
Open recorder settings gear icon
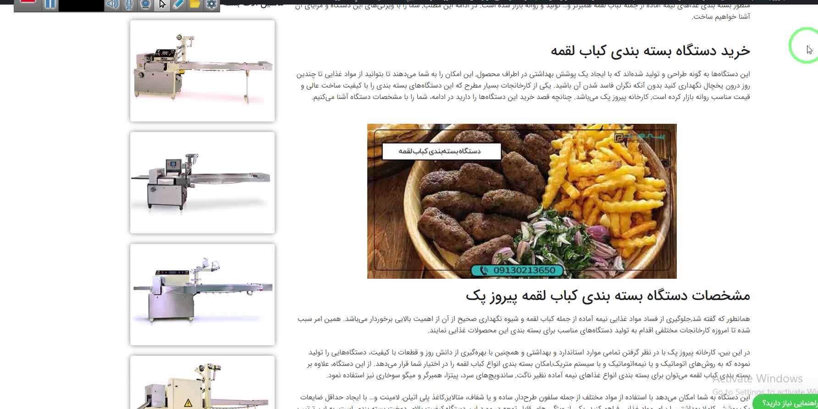211,5
